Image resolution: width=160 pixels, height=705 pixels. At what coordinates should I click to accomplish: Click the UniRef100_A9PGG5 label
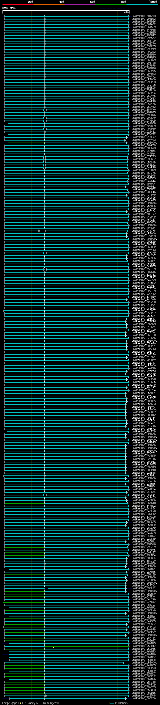143,113
